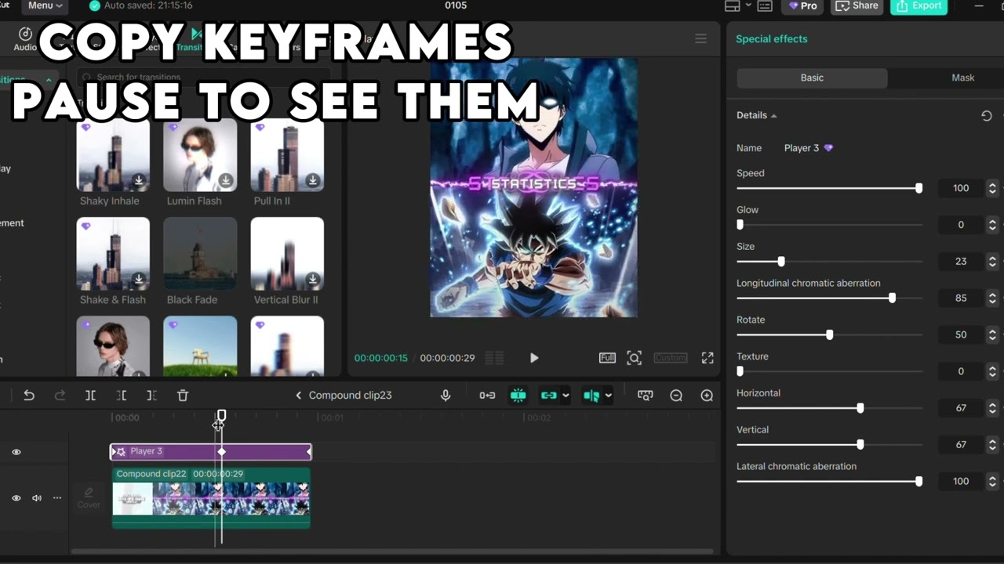This screenshot has width=1004, height=564.
Task: Click the Pro upgrade button
Action: (x=803, y=5)
